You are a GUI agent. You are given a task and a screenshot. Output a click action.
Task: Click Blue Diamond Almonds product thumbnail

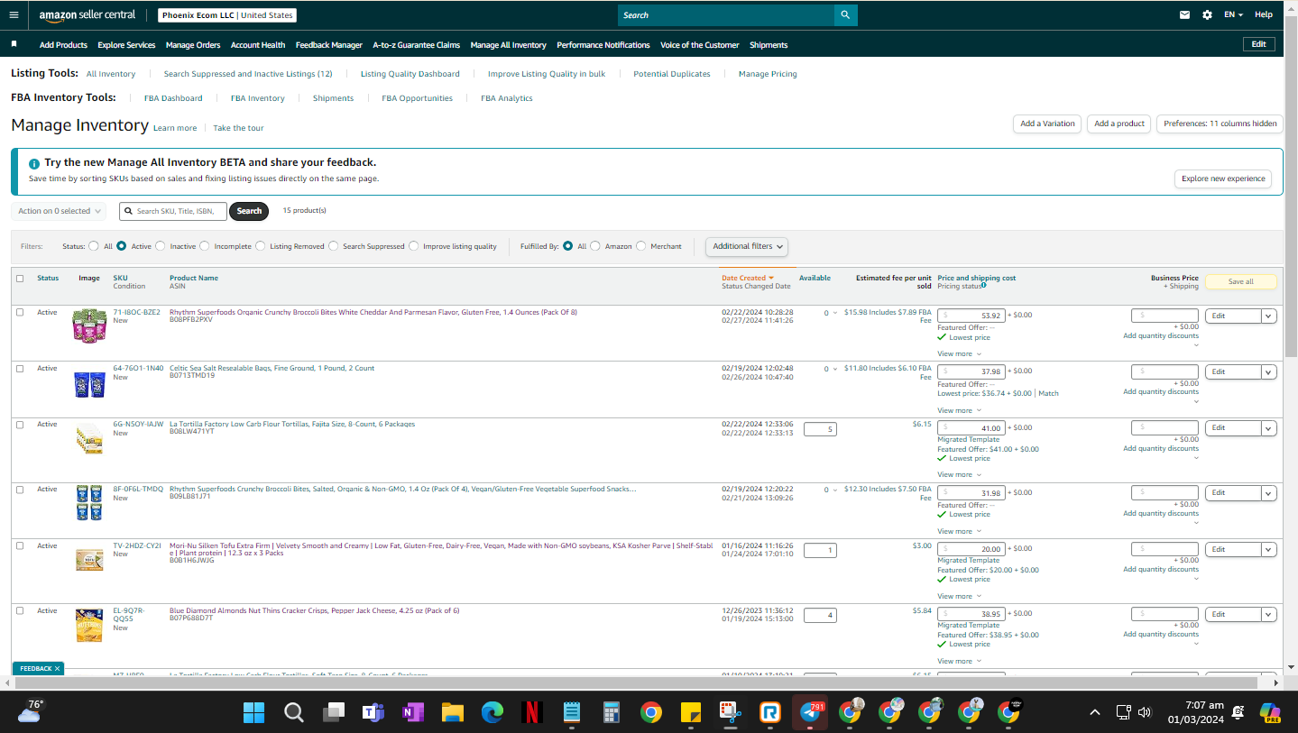point(88,625)
